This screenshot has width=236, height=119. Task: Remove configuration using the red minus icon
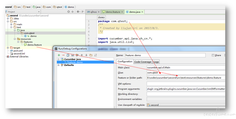(x=63, y=55)
